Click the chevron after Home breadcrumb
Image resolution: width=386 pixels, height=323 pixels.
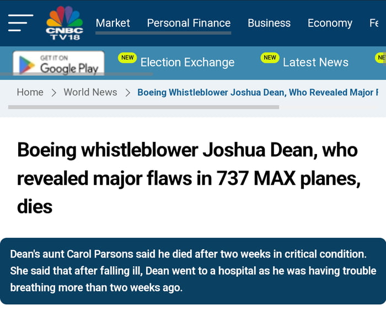53,92
